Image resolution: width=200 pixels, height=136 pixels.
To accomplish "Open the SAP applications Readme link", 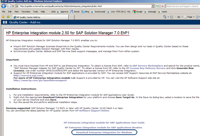I will click(104, 127).
